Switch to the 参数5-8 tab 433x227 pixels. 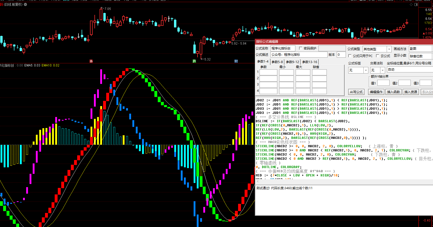tap(277, 62)
